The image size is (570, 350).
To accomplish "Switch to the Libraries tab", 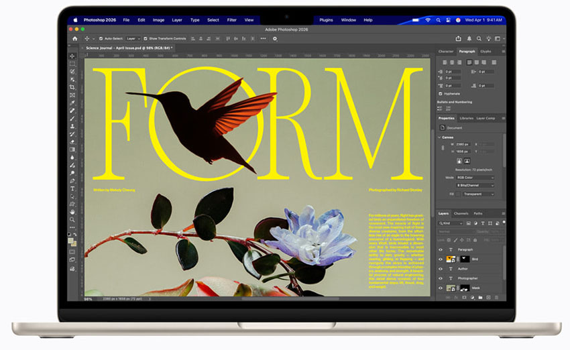I will [x=466, y=118].
